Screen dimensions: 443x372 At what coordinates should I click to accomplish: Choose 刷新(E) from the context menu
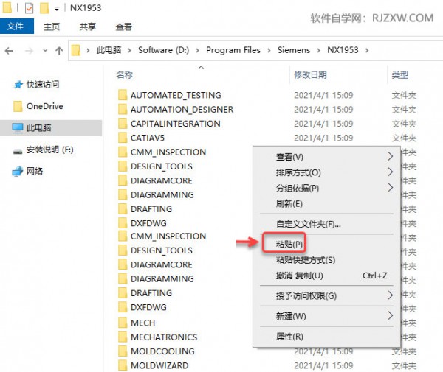(x=326, y=203)
